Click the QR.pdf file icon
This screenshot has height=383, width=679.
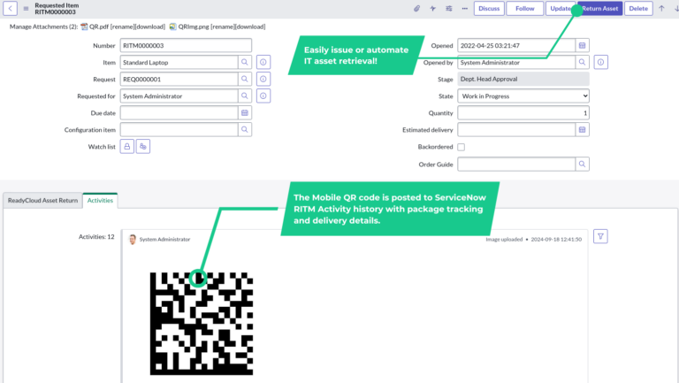[x=84, y=27]
